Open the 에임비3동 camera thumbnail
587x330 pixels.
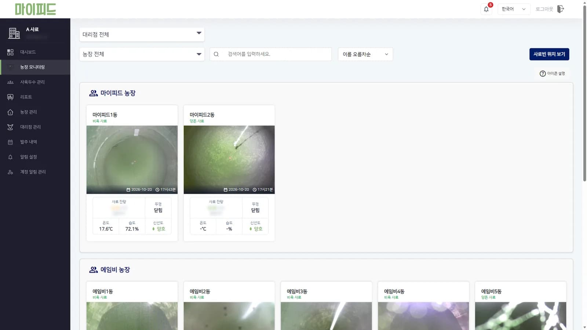point(326,316)
